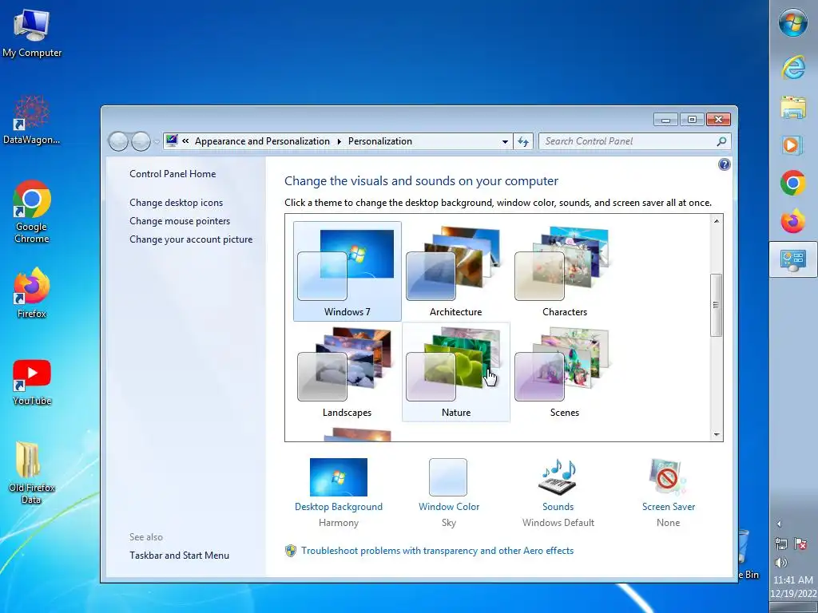Screen dimensions: 818x613
Task: Launch Chrome from the taskbar
Action: [793, 183]
